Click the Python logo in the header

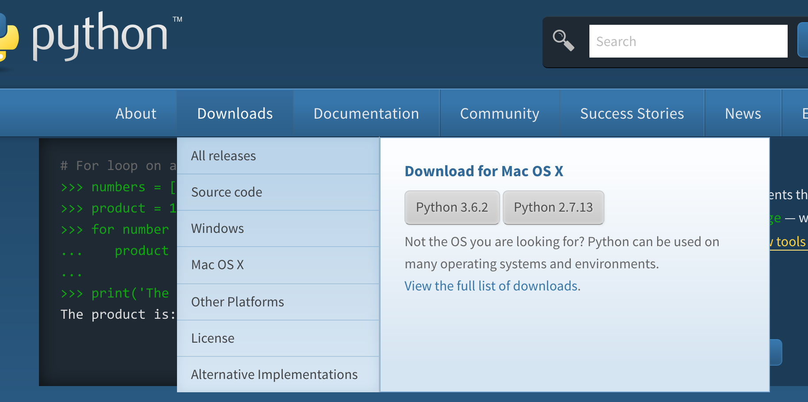91,36
